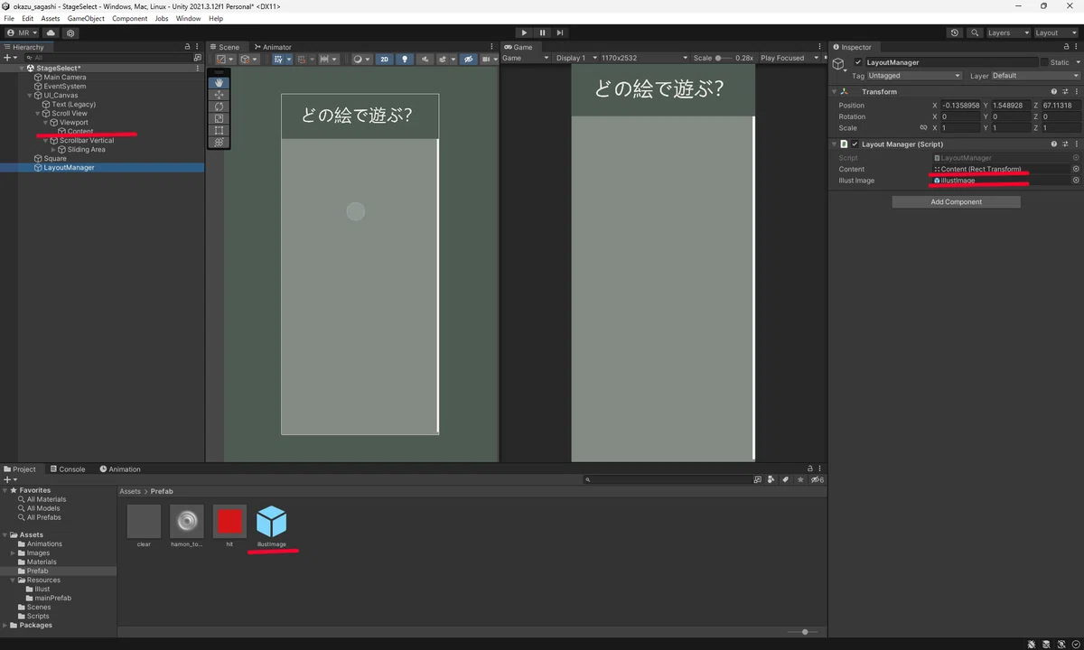Image resolution: width=1084 pixels, height=650 pixels.
Task: Toggle Scene audio icon
Action: click(425, 59)
